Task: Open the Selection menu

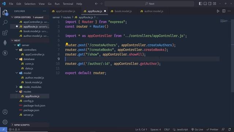Action: coord(30,4)
